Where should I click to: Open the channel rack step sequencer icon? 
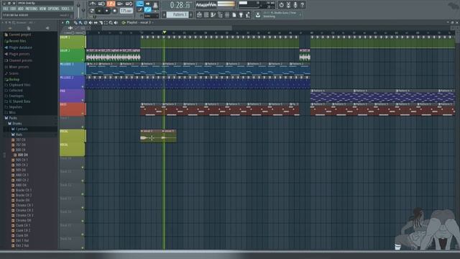coord(206,14)
